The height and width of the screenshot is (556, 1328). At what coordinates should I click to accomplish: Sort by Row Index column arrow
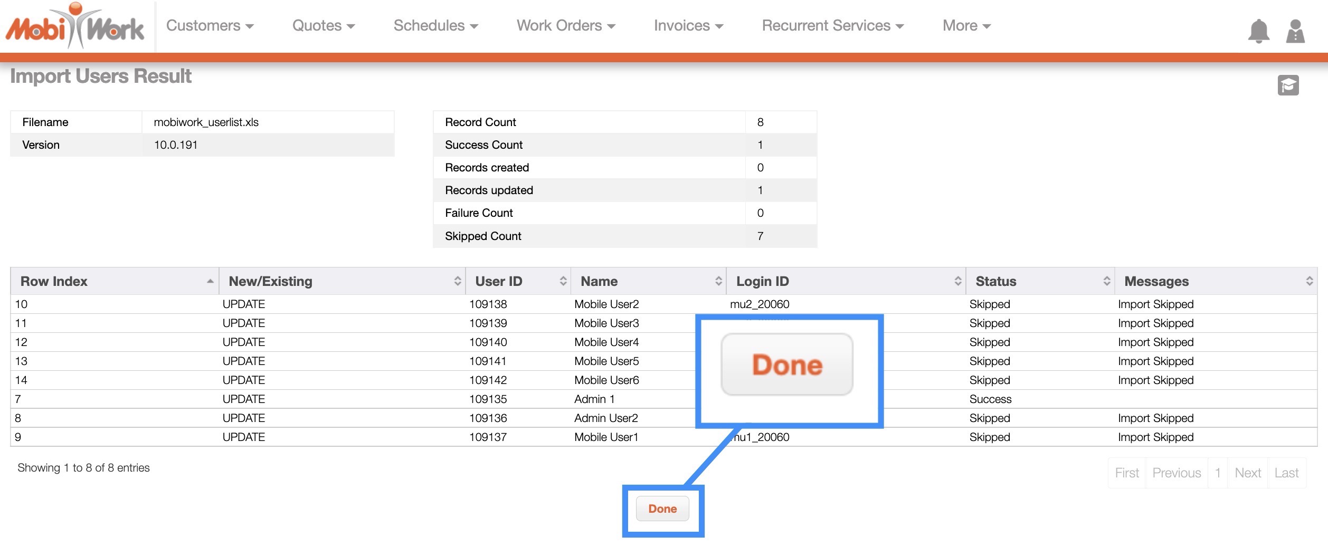[x=210, y=281]
